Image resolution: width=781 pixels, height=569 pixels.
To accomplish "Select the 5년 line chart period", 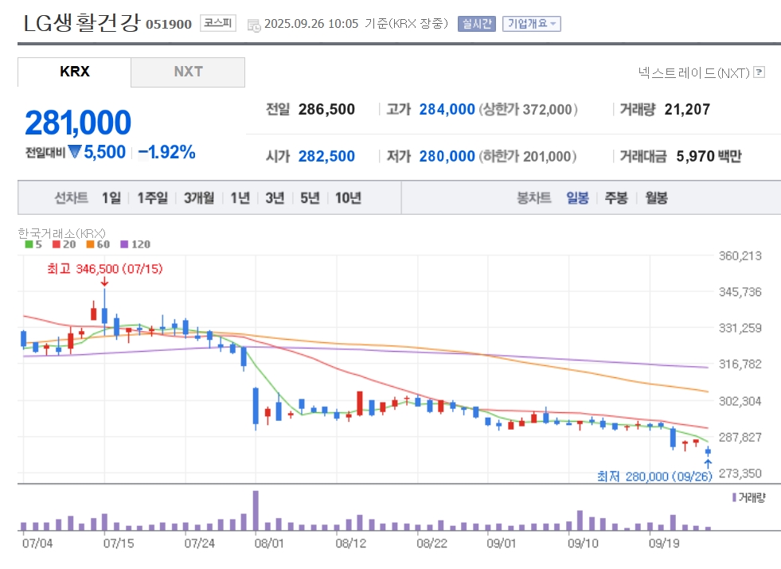I will coord(310,198).
